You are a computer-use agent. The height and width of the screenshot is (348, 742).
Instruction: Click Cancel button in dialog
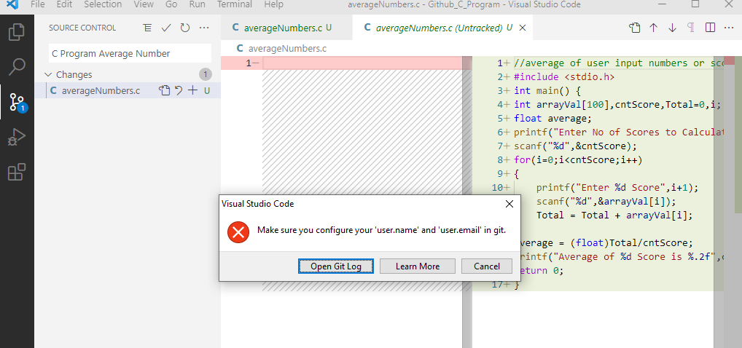pyautogui.click(x=487, y=266)
